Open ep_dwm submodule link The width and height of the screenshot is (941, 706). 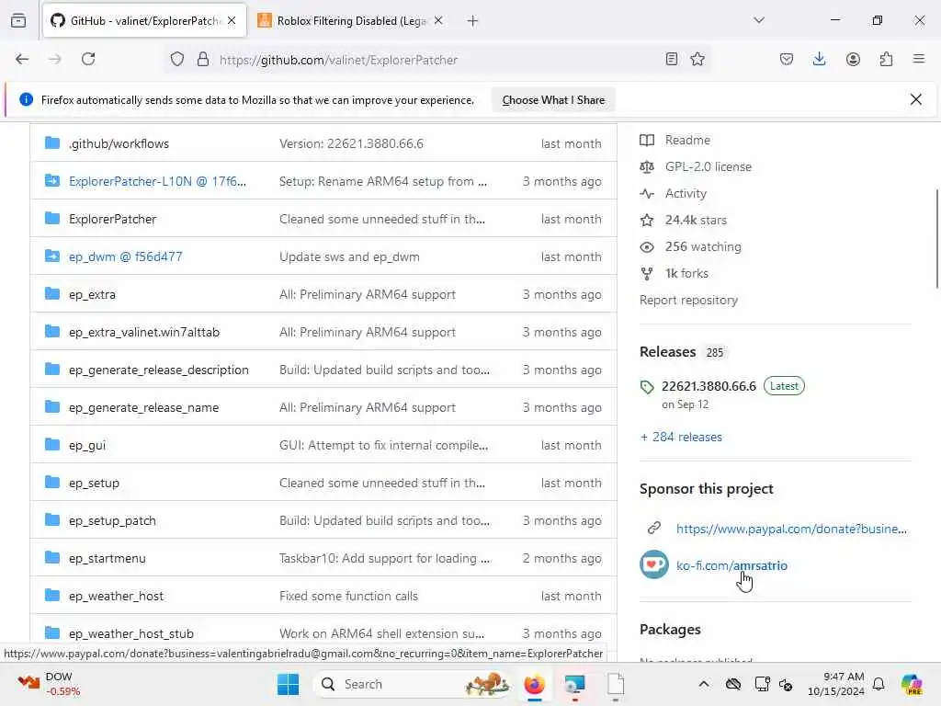point(125,257)
